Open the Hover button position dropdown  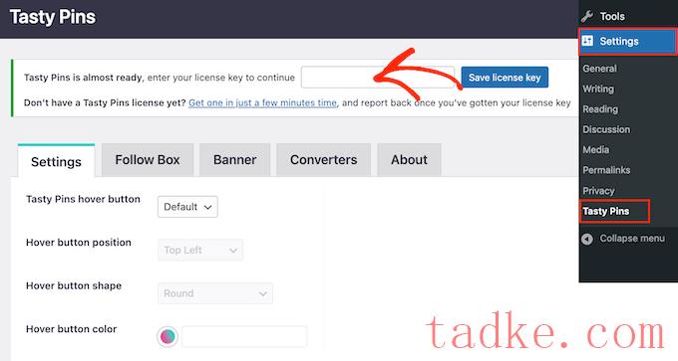200,251
